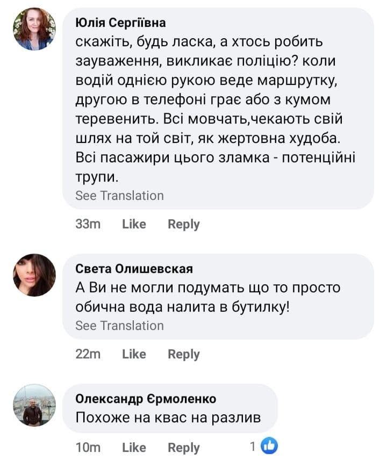The height and width of the screenshot is (468, 387).
Task: Open the 33m timestamp link
Action: (88, 224)
